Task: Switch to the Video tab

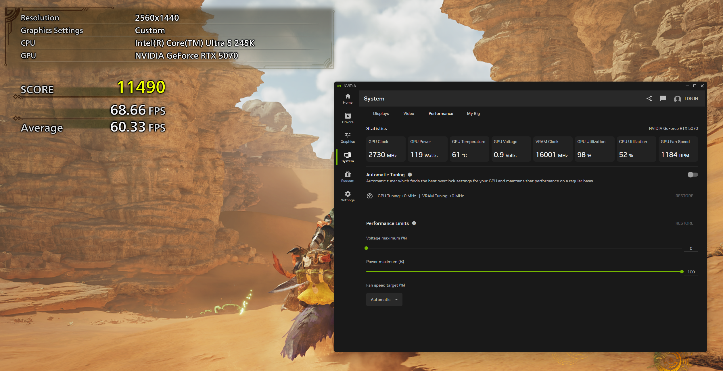Action: [x=409, y=113]
